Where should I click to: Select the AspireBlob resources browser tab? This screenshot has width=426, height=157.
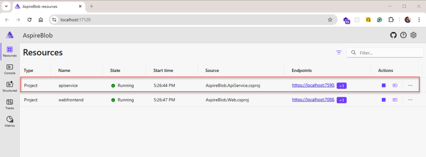(49, 6)
